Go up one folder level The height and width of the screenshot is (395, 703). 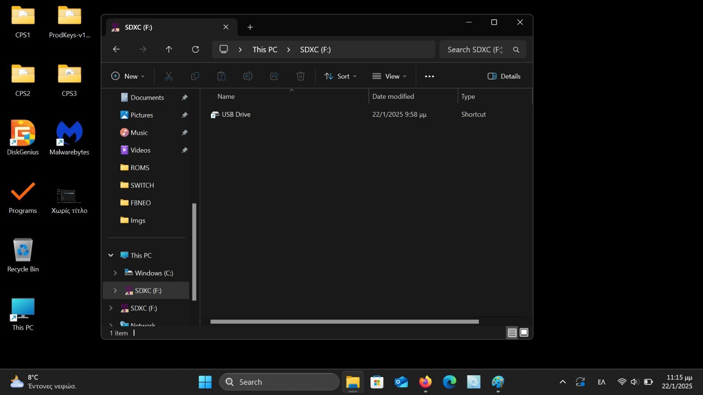pos(169,50)
